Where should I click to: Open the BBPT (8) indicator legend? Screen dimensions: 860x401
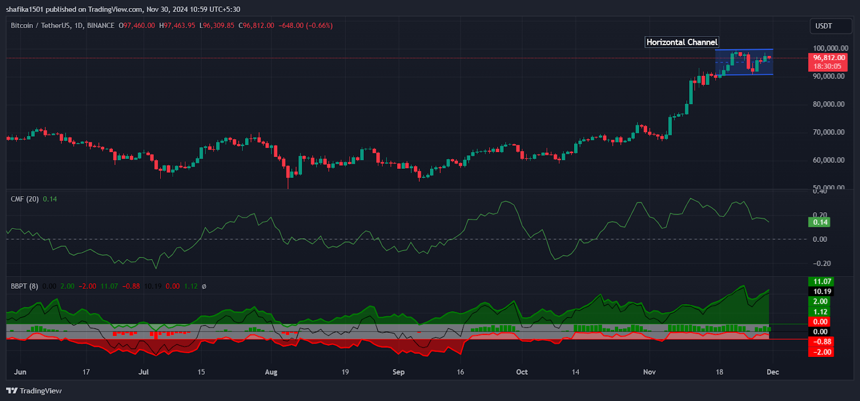(24, 286)
